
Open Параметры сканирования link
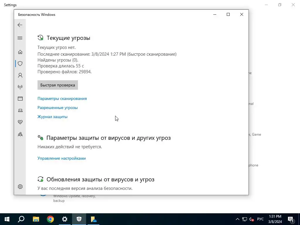[62, 98]
